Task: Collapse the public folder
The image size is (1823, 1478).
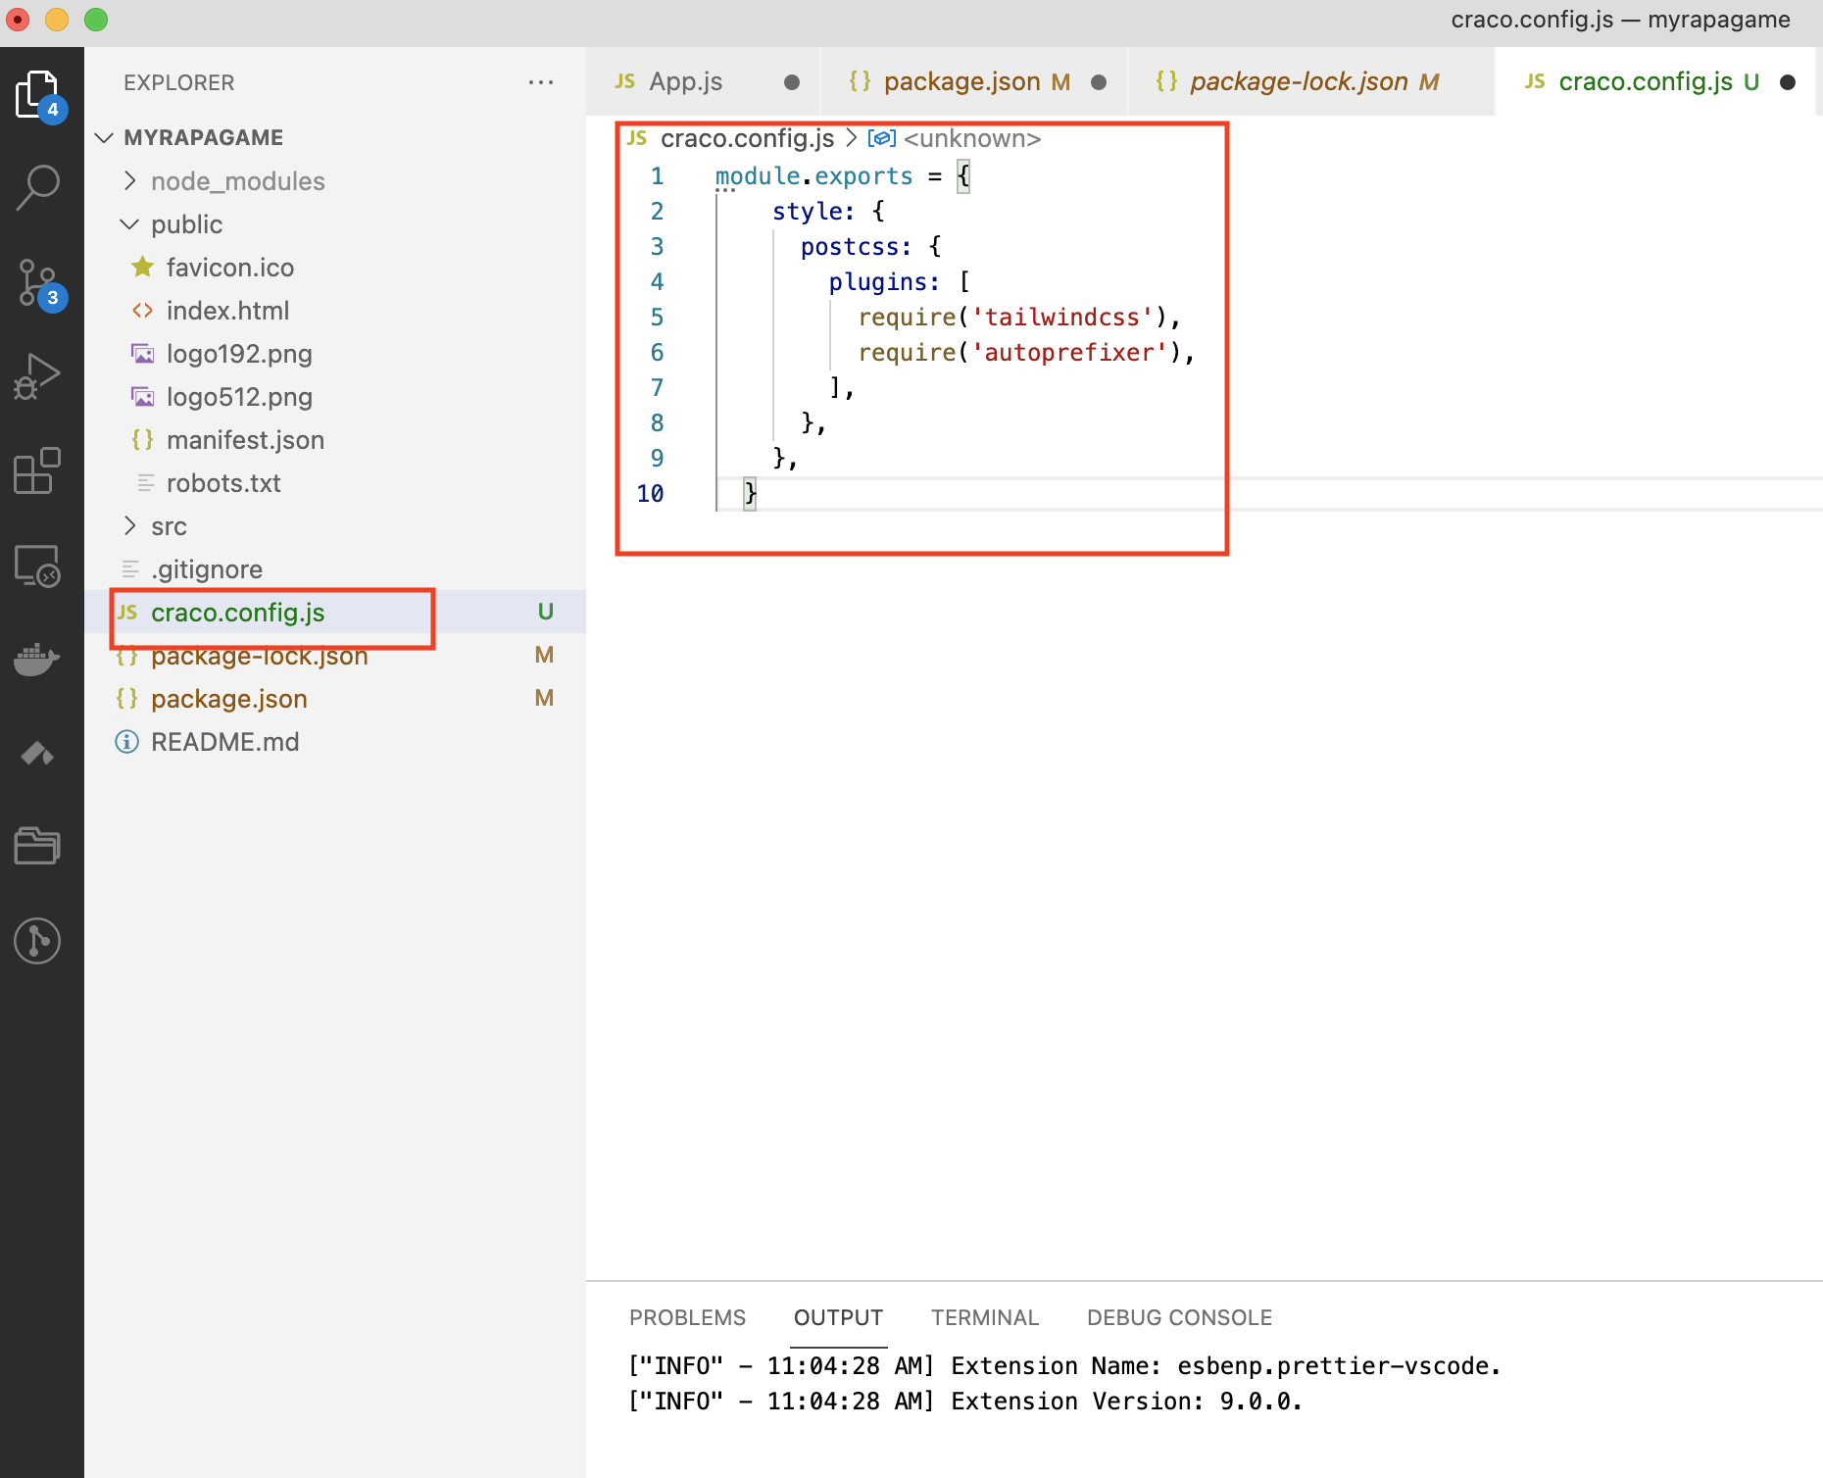Action: pyautogui.click(x=186, y=224)
